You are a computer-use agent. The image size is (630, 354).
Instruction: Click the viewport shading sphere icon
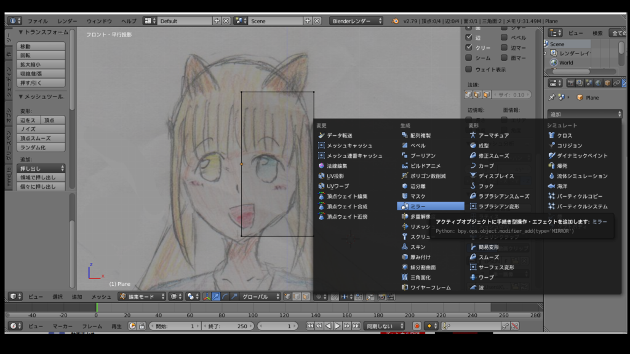pos(175,296)
